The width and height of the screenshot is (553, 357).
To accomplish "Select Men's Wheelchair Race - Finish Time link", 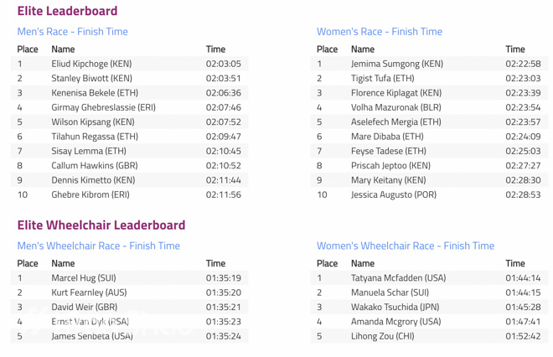I will tap(98, 246).
